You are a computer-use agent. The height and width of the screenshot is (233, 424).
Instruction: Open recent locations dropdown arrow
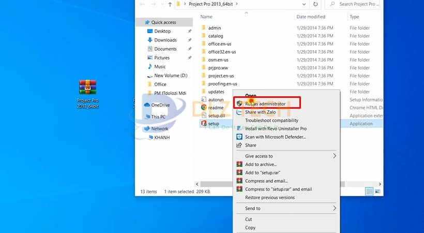(162, 4)
